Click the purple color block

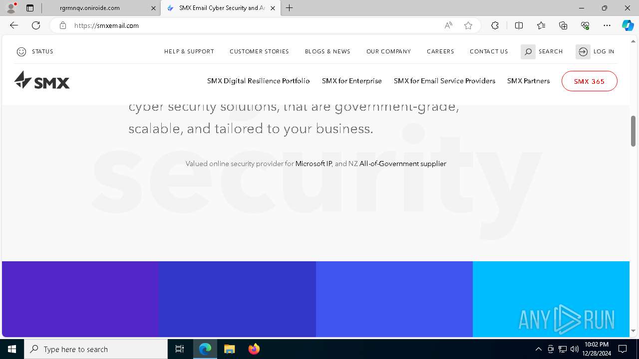tap(80, 299)
